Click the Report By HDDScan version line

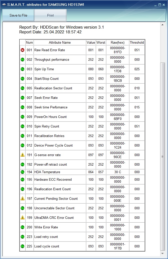(61, 27)
